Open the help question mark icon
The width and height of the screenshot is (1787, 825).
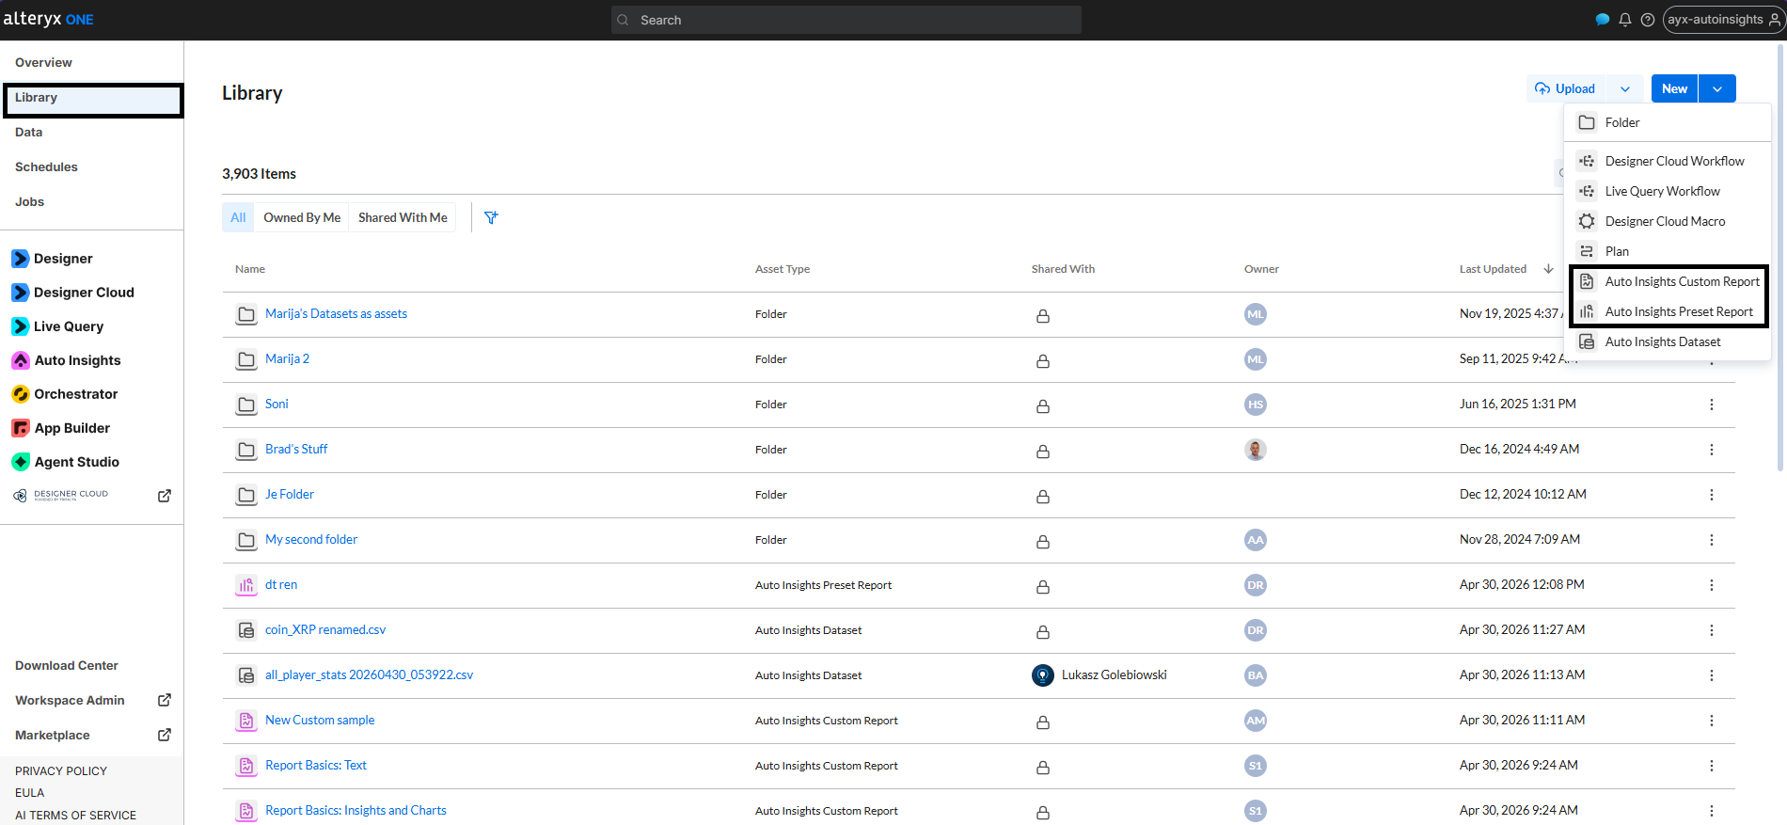1648,20
